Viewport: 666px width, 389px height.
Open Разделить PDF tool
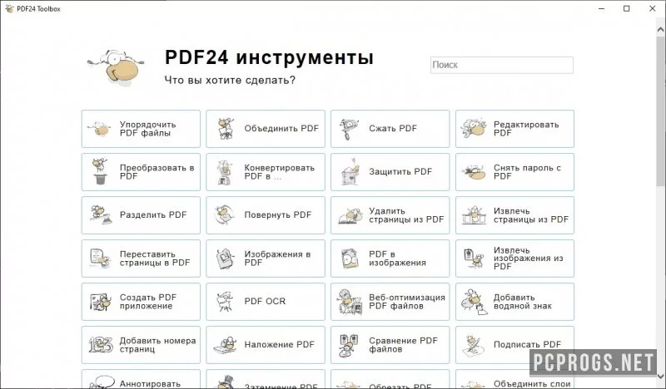(x=141, y=215)
